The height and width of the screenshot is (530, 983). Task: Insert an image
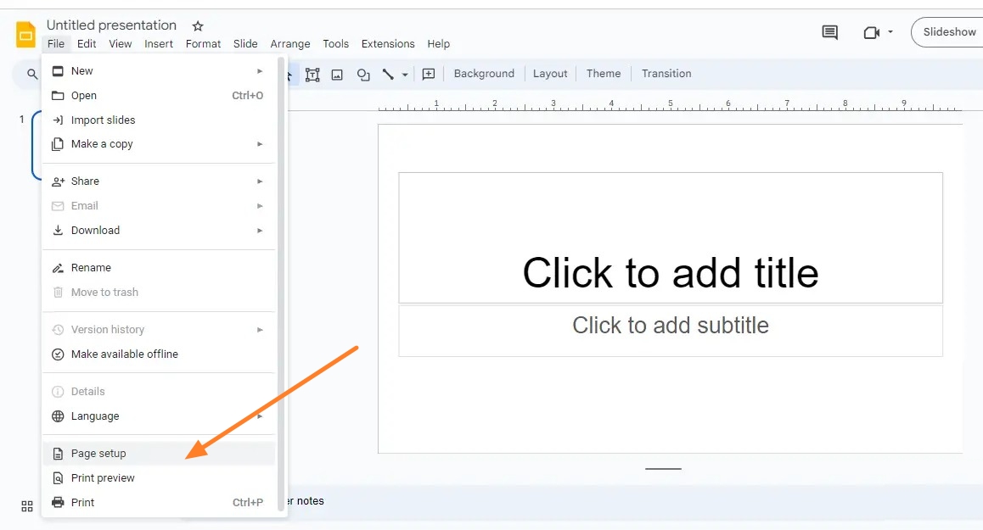[338, 74]
